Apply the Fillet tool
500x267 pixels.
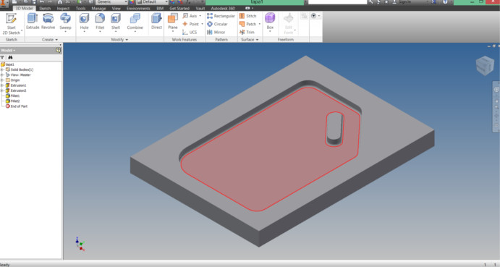point(100,22)
